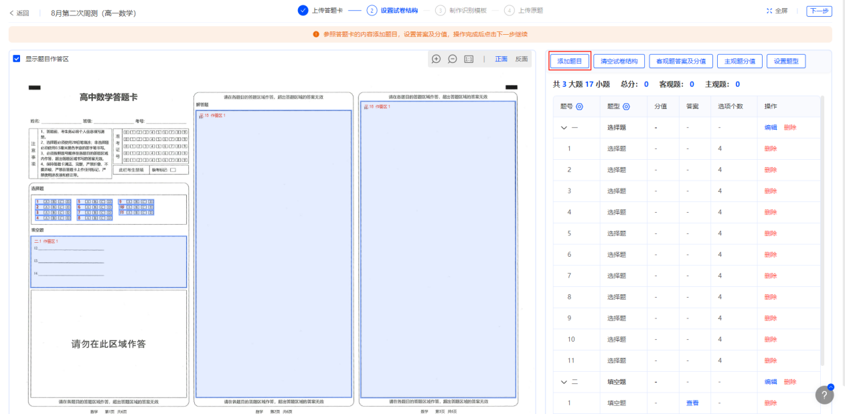Switch to 反面 back side view
Viewport: 845px width, 414px height.
522,59
